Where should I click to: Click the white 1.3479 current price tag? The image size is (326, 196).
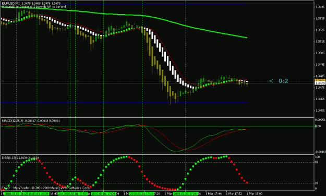tap(320, 83)
